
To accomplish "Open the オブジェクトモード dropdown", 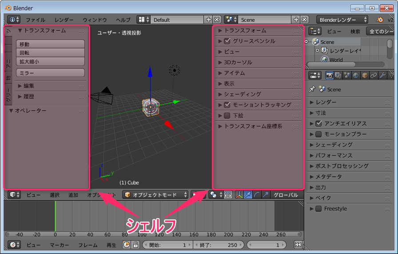I will click(155, 195).
